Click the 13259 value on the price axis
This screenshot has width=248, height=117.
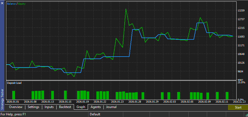pos(241,11)
